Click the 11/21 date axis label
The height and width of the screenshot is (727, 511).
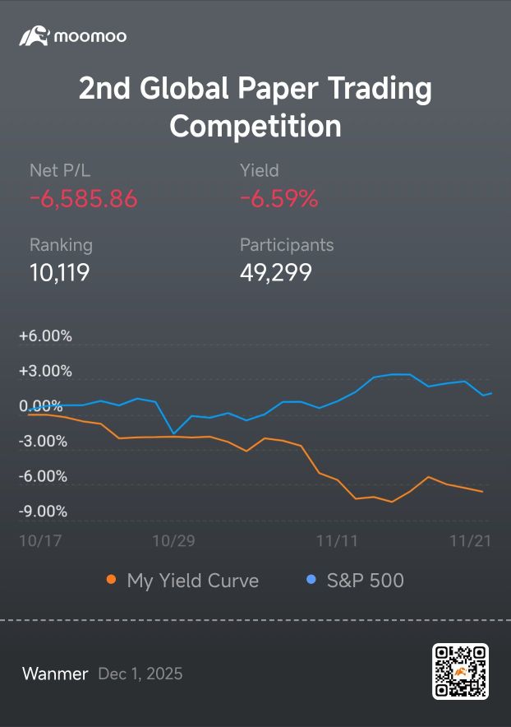coord(470,540)
